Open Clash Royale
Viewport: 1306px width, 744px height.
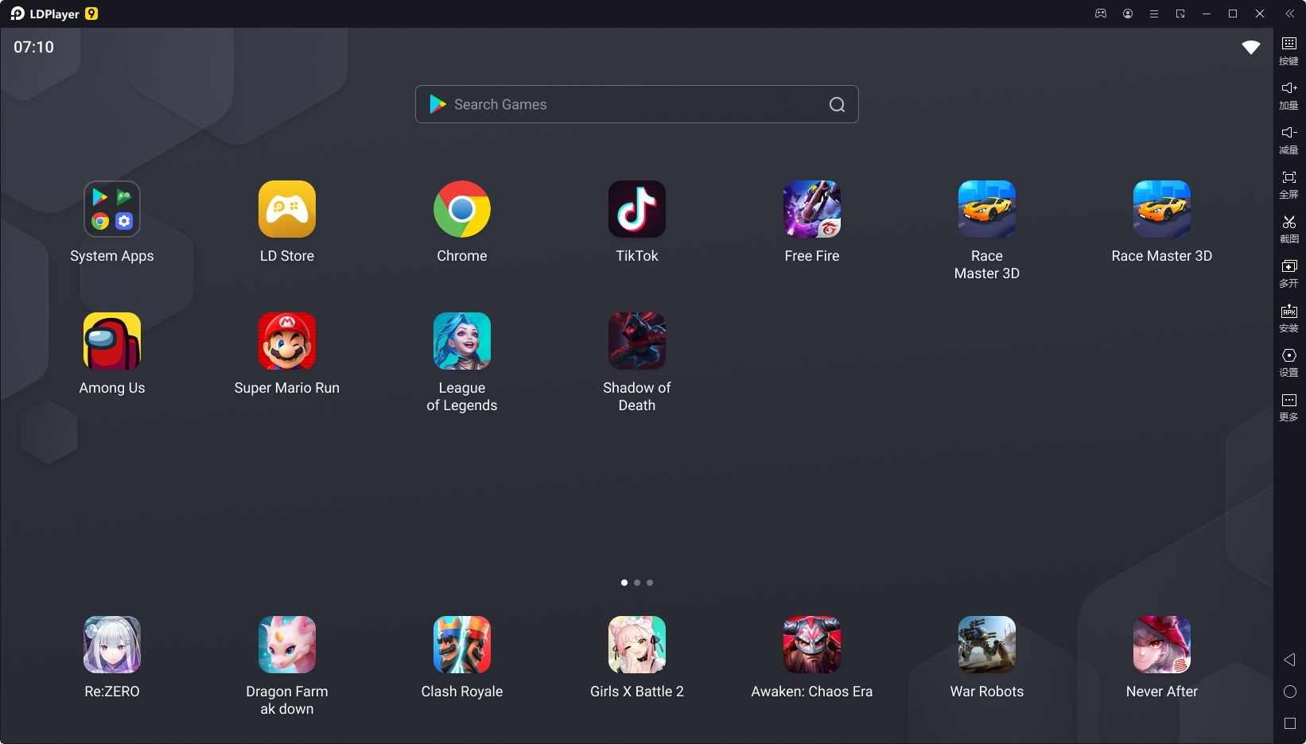(x=462, y=645)
